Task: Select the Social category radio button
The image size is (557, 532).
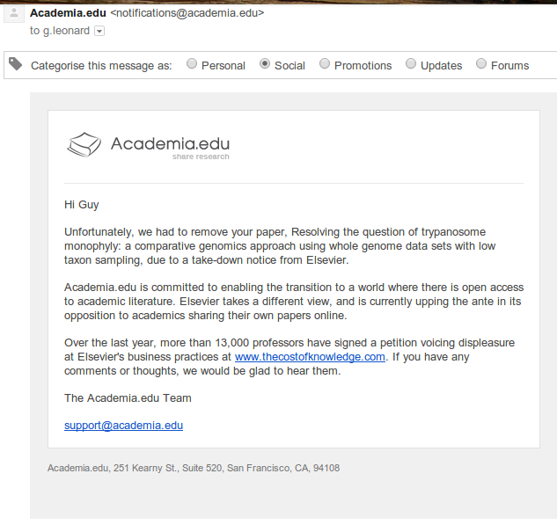Action: tap(265, 64)
